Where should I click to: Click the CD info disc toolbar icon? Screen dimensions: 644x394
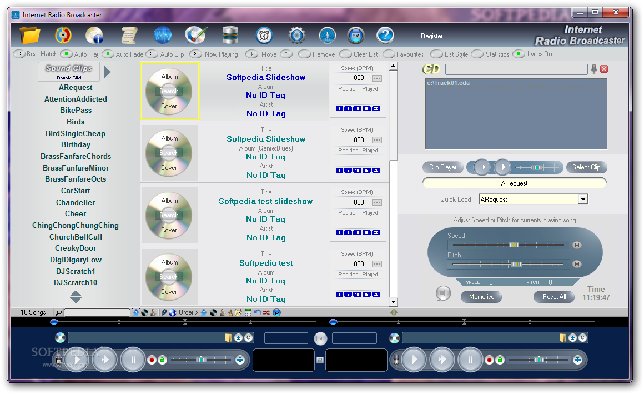(94, 36)
